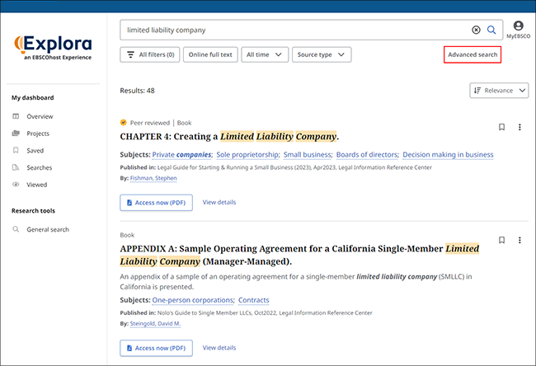Viewport: 536px width, 366px height.
Task: Open the Relevance sort dropdown
Action: (499, 91)
